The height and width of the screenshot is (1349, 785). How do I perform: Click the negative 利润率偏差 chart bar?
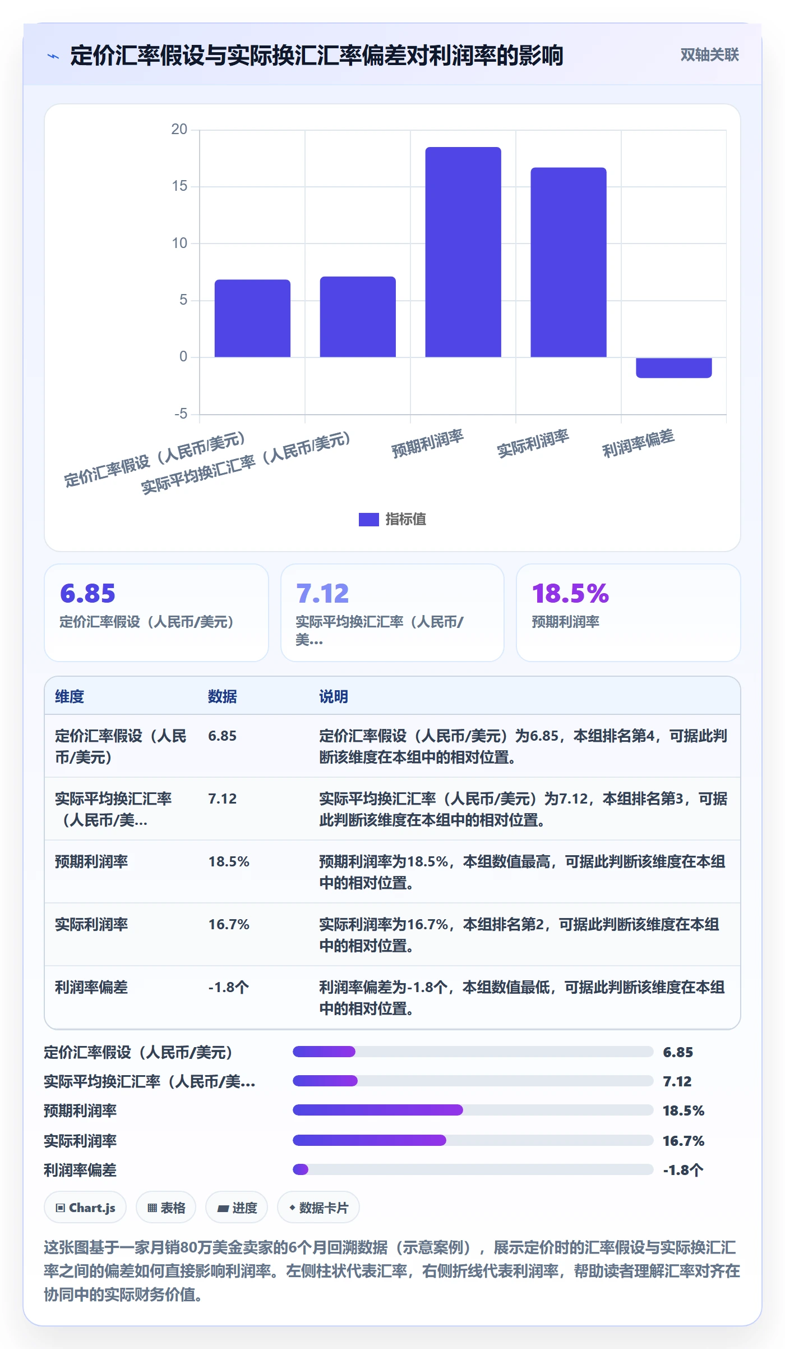click(674, 368)
